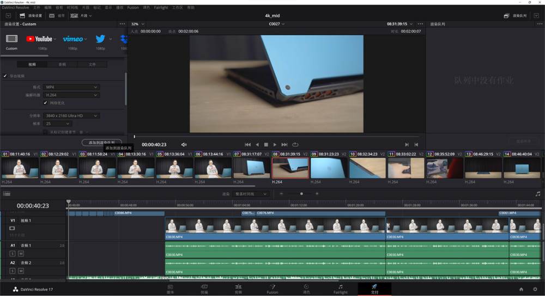Image resolution: width=545 pixels, height=296 pixels.
Task: Select the Custom render preset icon
Action: 11,39
